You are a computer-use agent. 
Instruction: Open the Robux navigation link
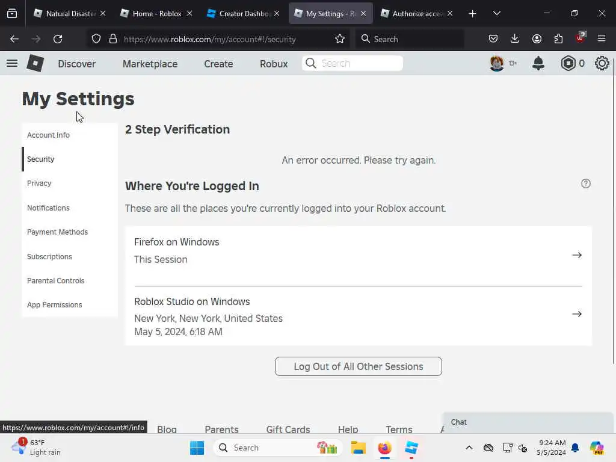tap(274, 64)
